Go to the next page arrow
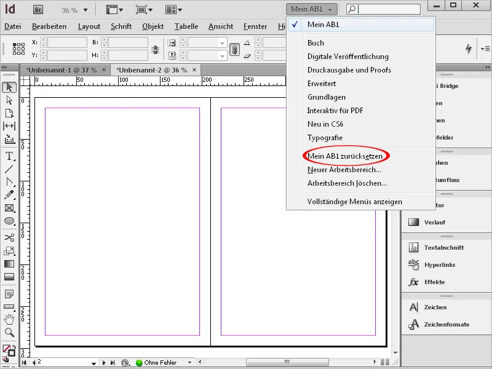Image resolution: width=492 pixels, height=369 pixels. (104, 362)
